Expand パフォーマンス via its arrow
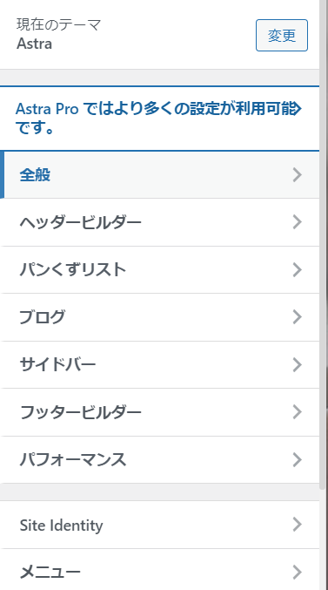This screenshot has width=328, height=590. [297, 460]
